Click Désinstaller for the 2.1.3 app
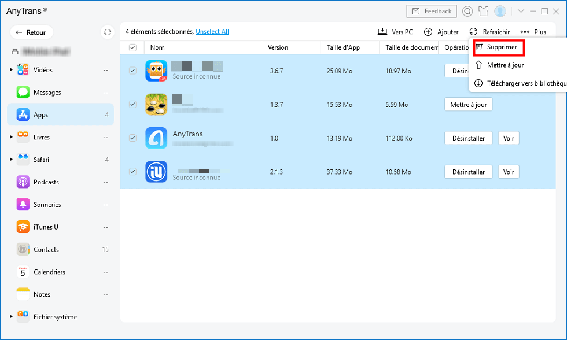The width and height of the screenshot is (567, 340). tap(468, 172)
